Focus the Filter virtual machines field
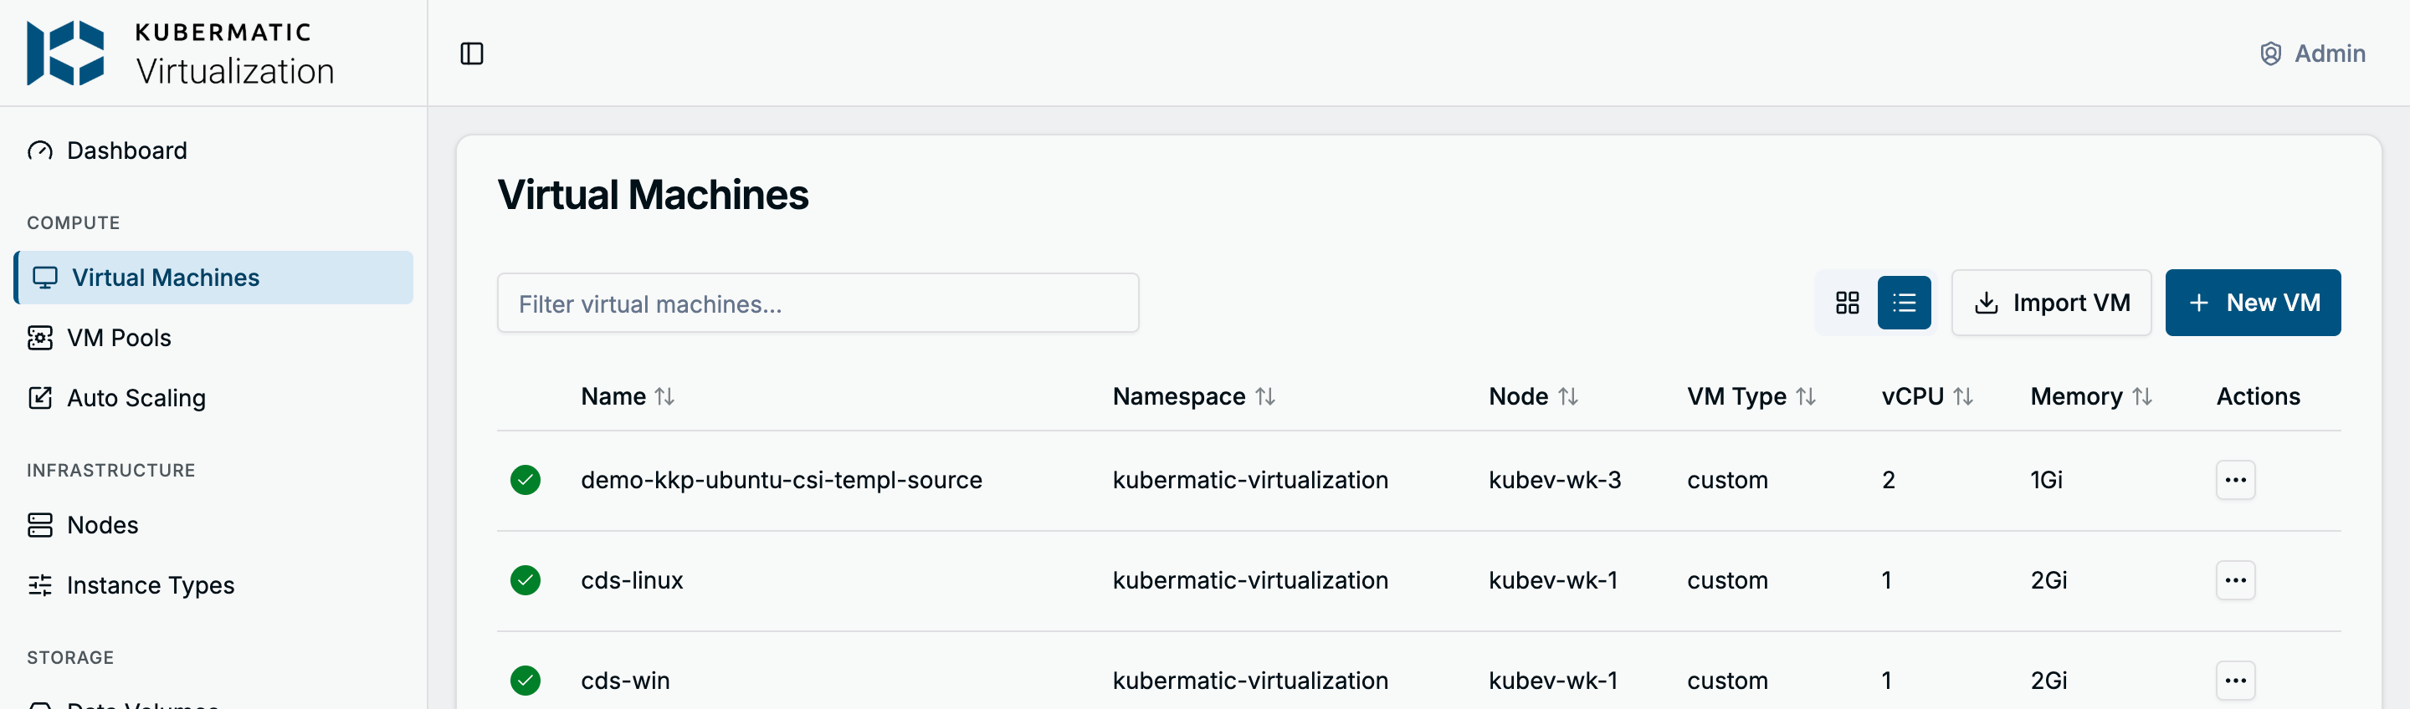 click(x=818, y=303)
